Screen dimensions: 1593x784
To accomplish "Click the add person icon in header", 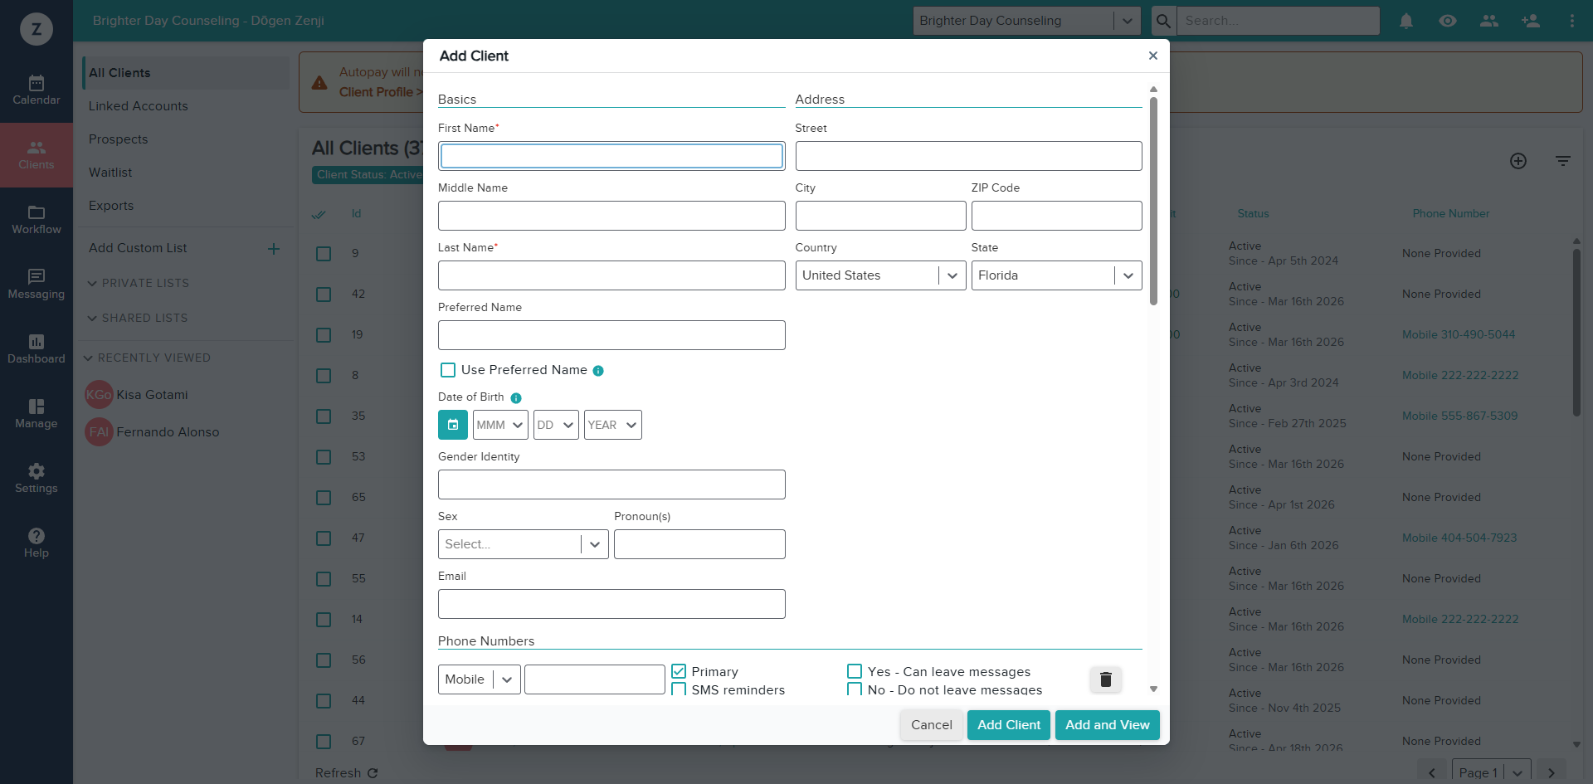I will (1531, 21).
